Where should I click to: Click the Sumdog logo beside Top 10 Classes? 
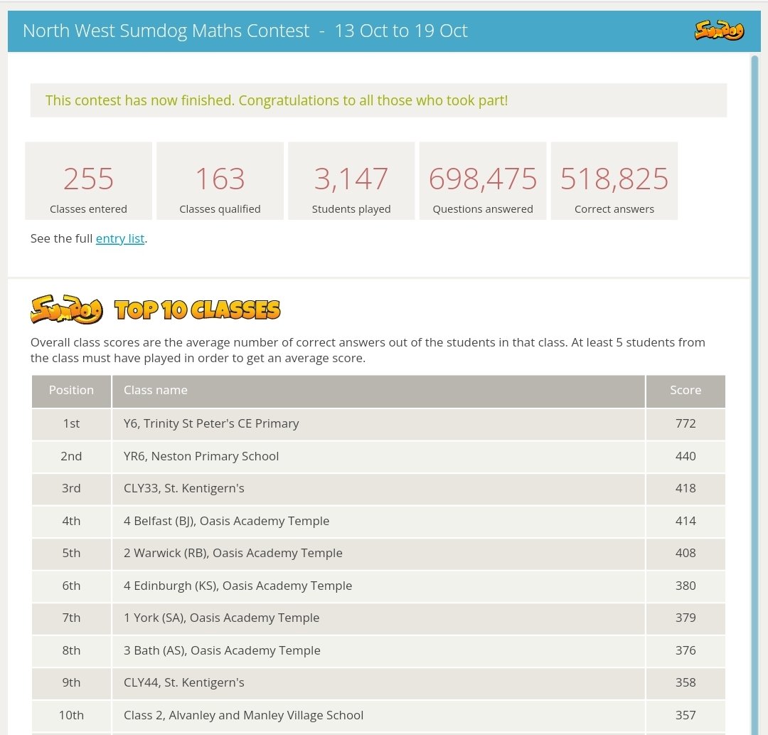click(x=67, y=310)
